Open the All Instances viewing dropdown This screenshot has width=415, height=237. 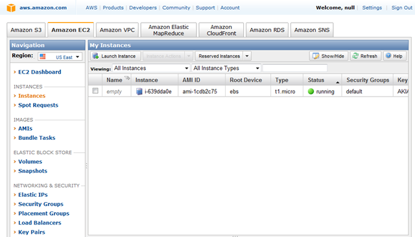click(151, 68)
